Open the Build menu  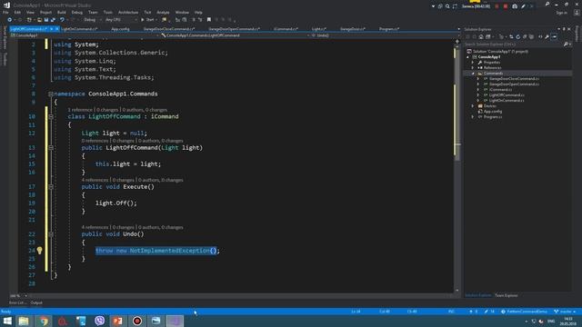click(x=61, y=12)
